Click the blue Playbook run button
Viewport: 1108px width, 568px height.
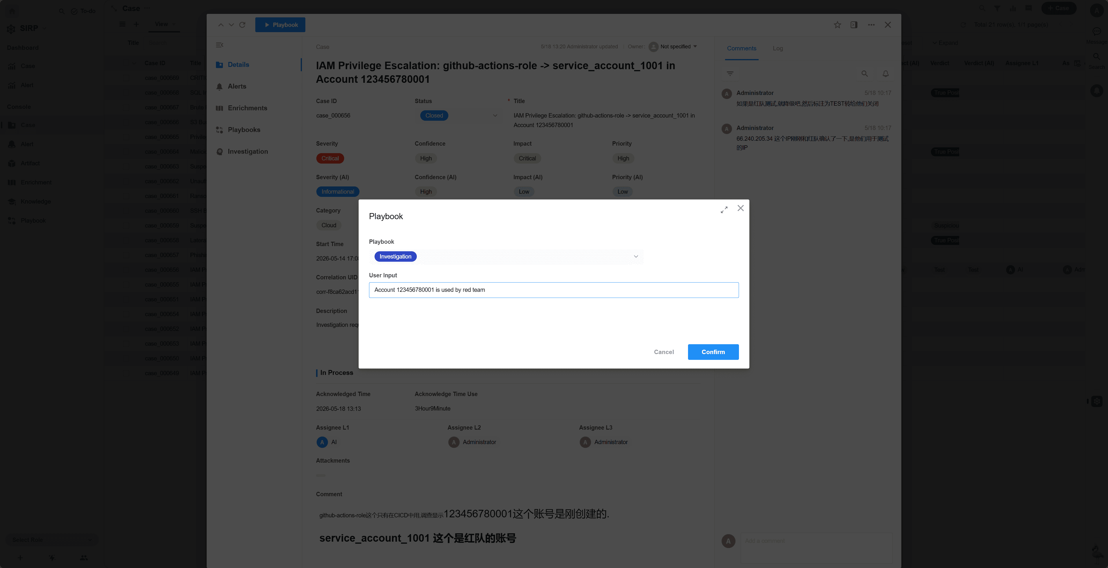pyautogui.click(x=280, y=25)
